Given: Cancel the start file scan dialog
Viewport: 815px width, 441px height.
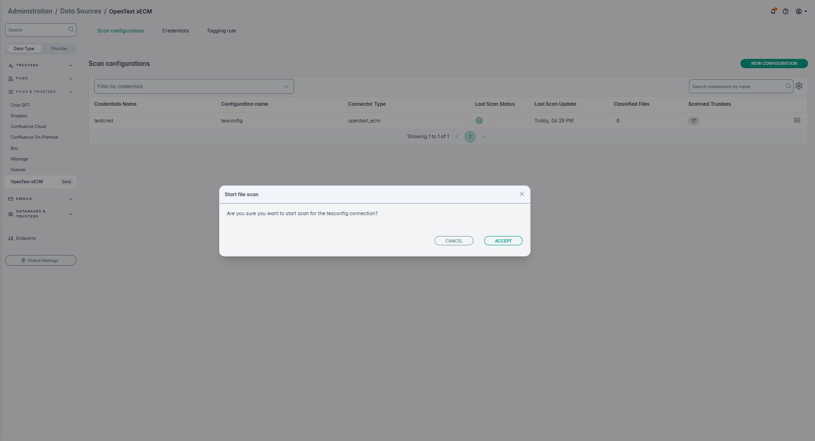Looking at the screenshot, I should pyautogui.click(x=454, y=241).
